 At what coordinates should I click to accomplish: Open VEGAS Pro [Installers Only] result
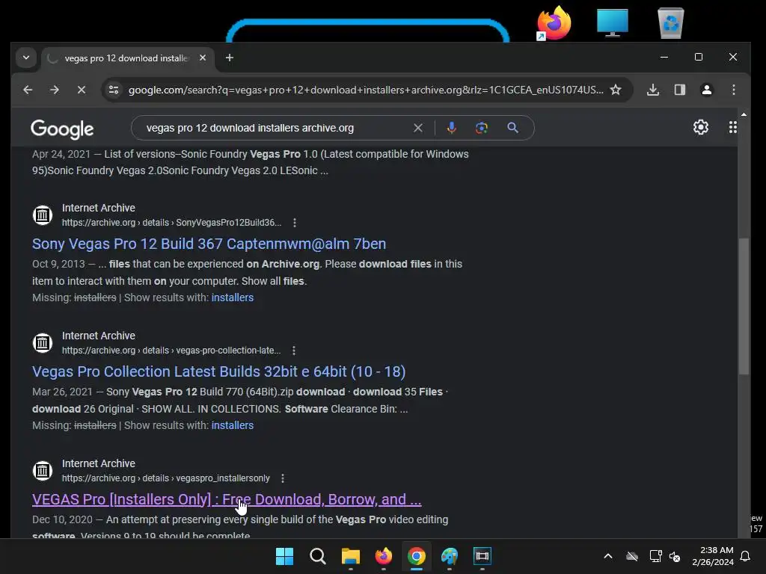coord(227,499)
